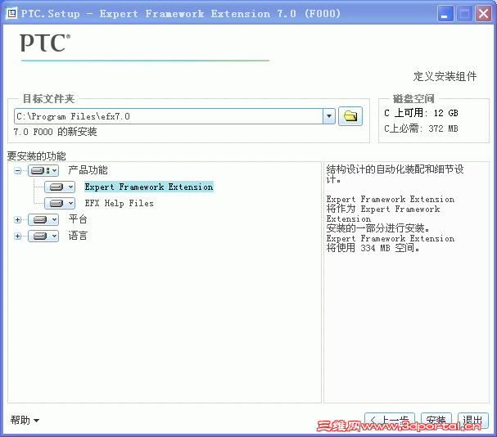Click the 退出 exit button
The width and height of the screenshot is (497, 437).
[x=473, y=420]
